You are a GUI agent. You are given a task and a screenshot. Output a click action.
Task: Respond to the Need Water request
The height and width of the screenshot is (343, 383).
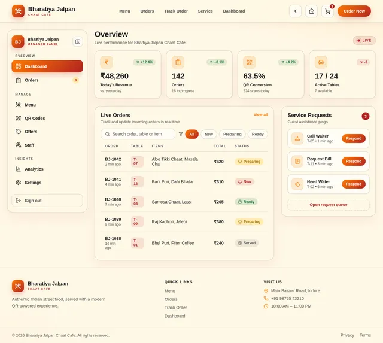[x=354, y=184]
